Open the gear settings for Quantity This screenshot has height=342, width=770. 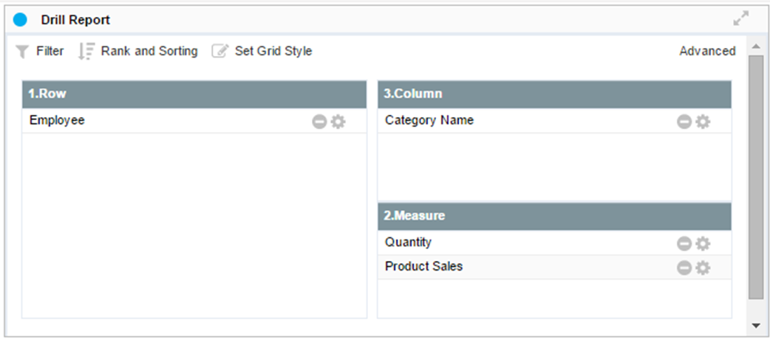(x=703, y=243)
